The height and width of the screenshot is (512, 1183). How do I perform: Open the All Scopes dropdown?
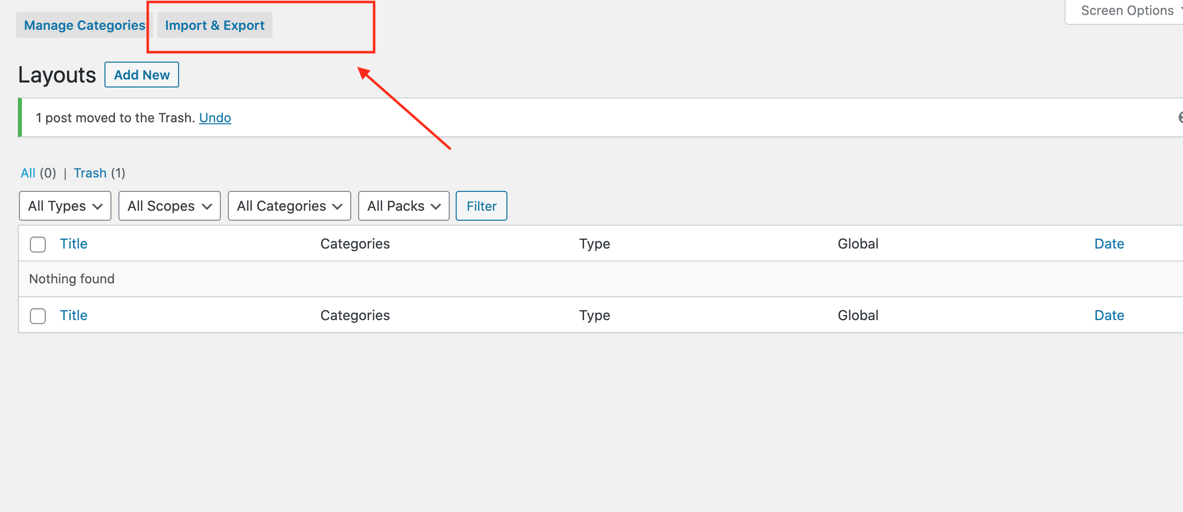point(170,206)
